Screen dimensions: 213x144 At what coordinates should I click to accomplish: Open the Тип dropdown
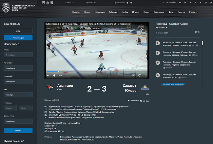tap(18, 95)
